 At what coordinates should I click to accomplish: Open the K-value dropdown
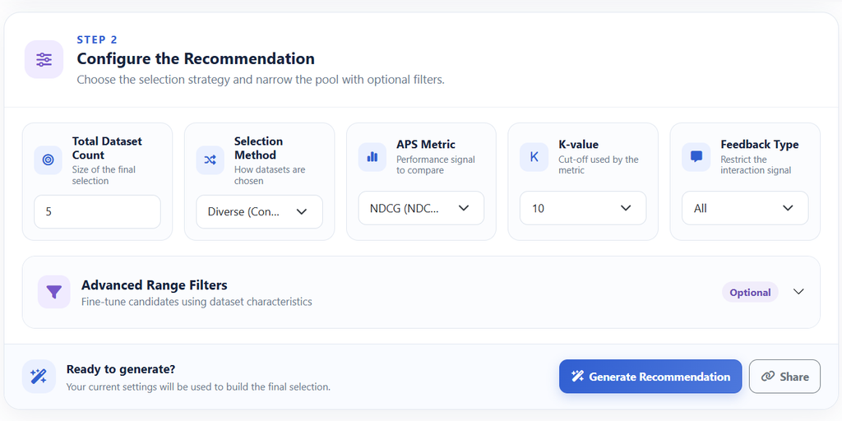point(583,208)
